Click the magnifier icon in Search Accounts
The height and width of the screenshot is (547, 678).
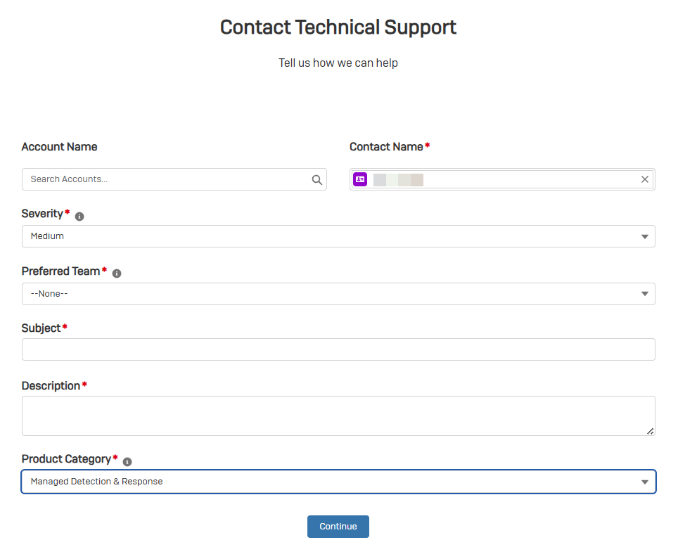317,180
